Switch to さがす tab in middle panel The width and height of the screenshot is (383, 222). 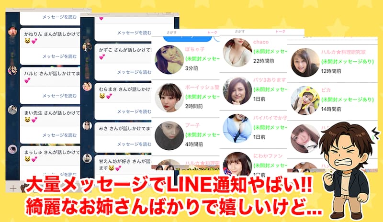point(171,33)
